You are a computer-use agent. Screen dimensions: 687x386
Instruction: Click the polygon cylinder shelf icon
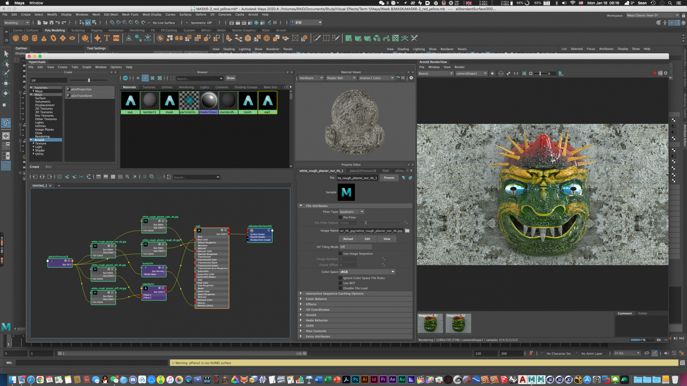(35, 38)
